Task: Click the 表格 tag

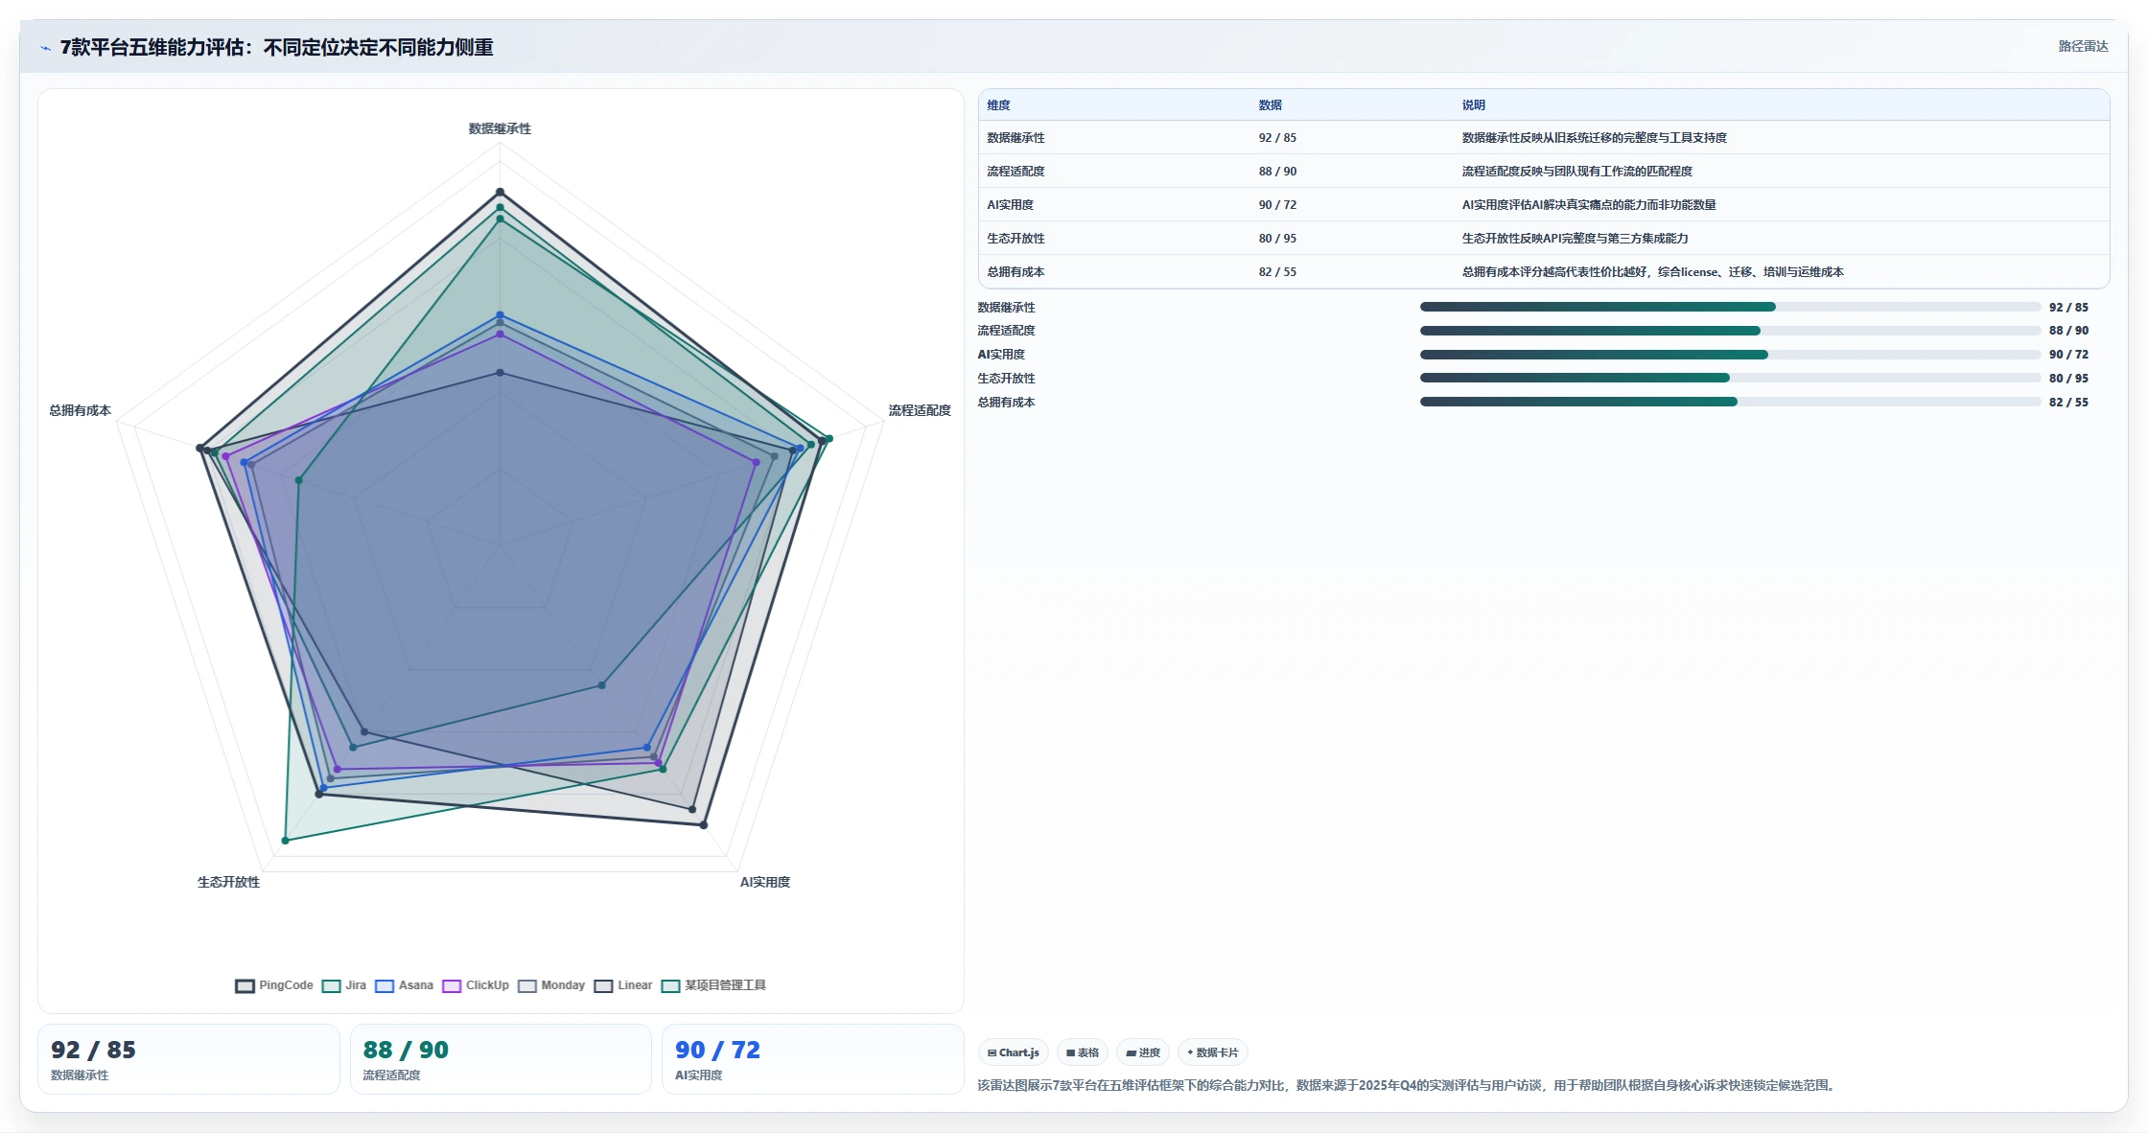Action: pos(1083,1052)
